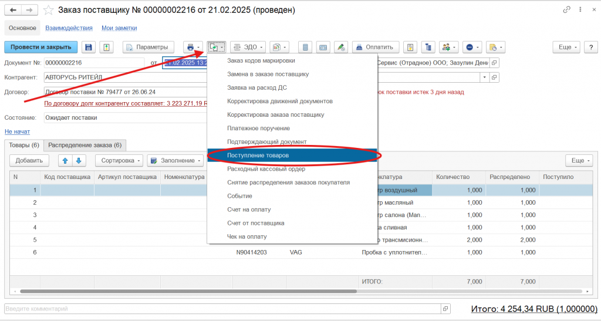The image size is (601, 321).
Task: Click the save (floppy disk) icon
Action: pos(89,47)
